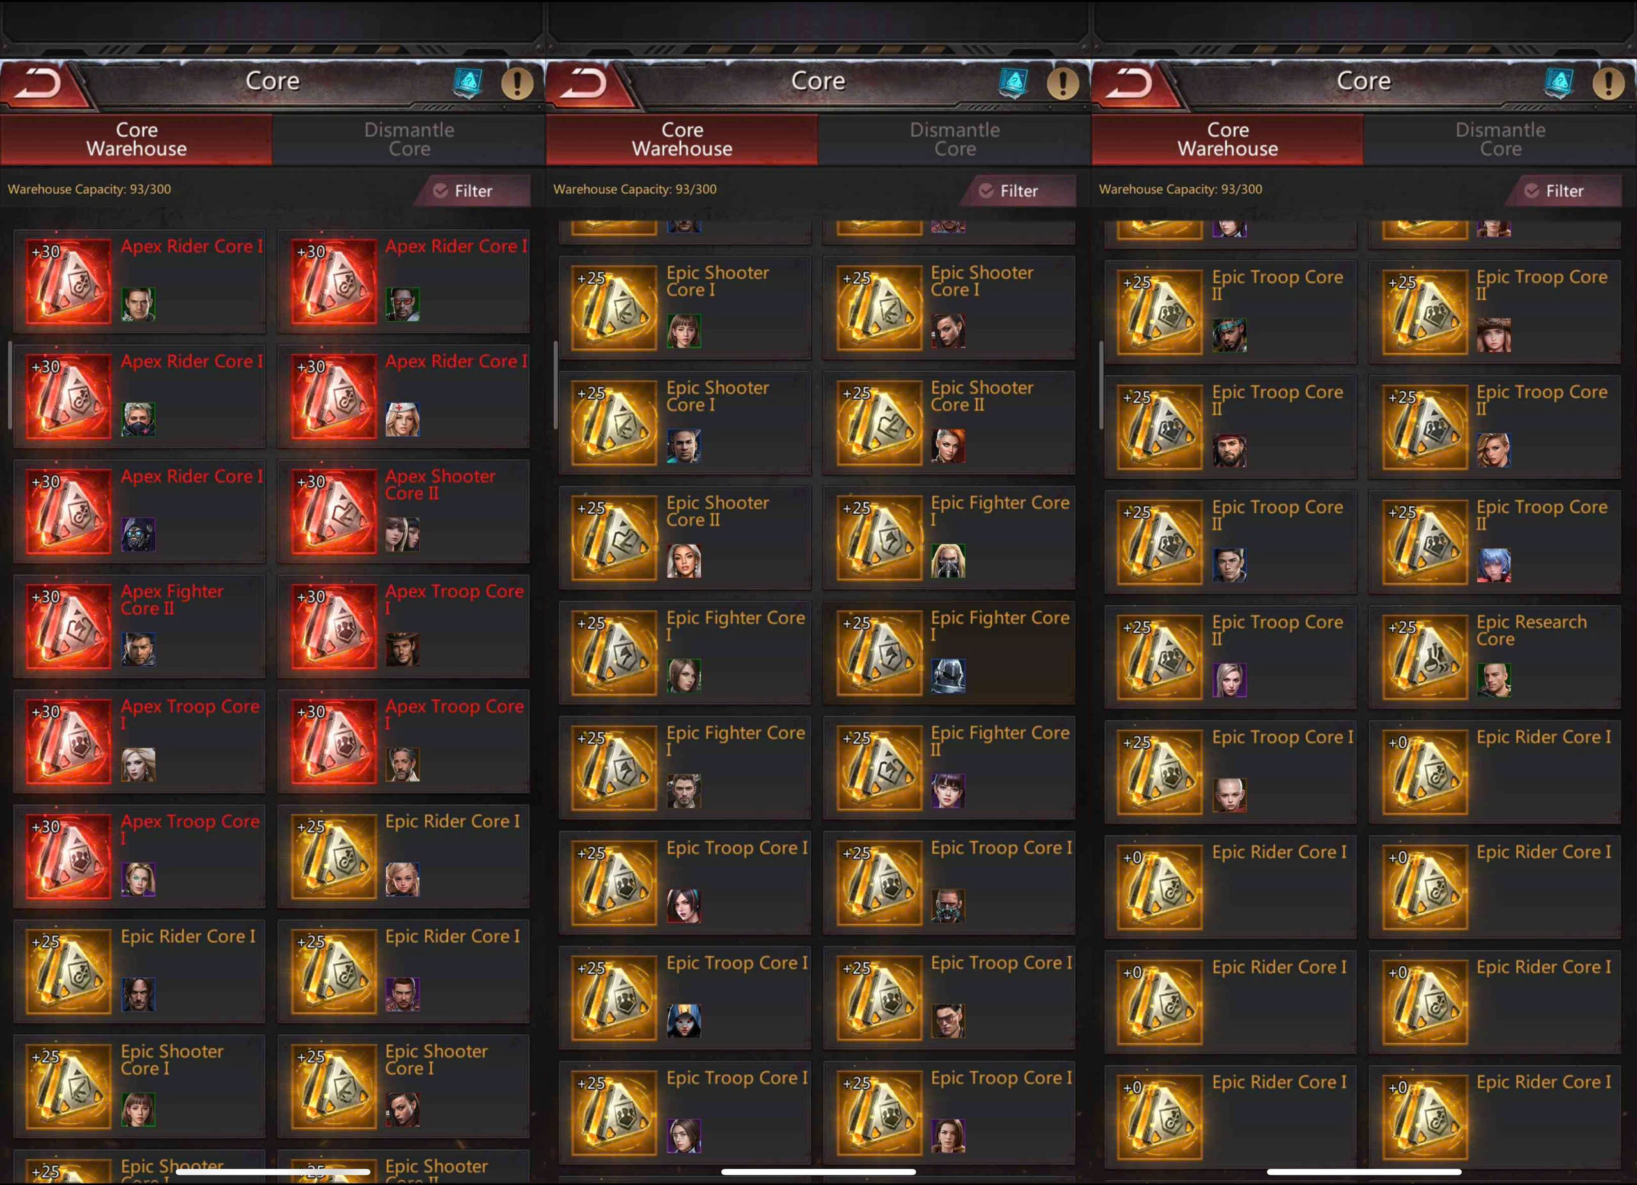Select the blue-haired hero avatar on Epic Troop Core II
Viewport: 1637px width, 1185px height.
tap(1493, 565)
